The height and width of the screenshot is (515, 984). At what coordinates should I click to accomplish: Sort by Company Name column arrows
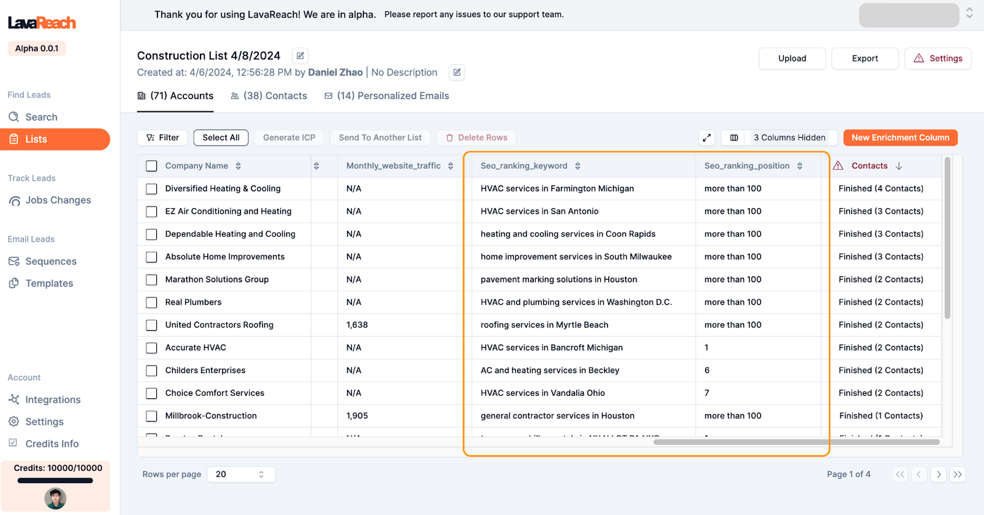click(239, 166)
